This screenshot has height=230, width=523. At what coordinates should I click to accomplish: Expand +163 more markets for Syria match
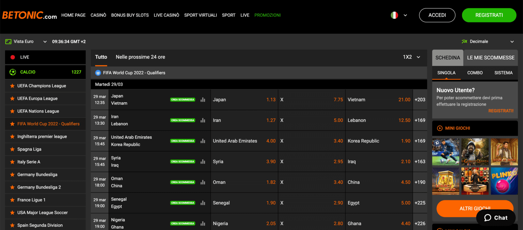(x=420, y=162)
